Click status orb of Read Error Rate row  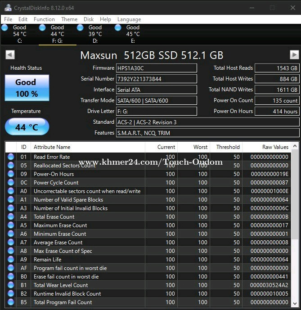(11, 157)
